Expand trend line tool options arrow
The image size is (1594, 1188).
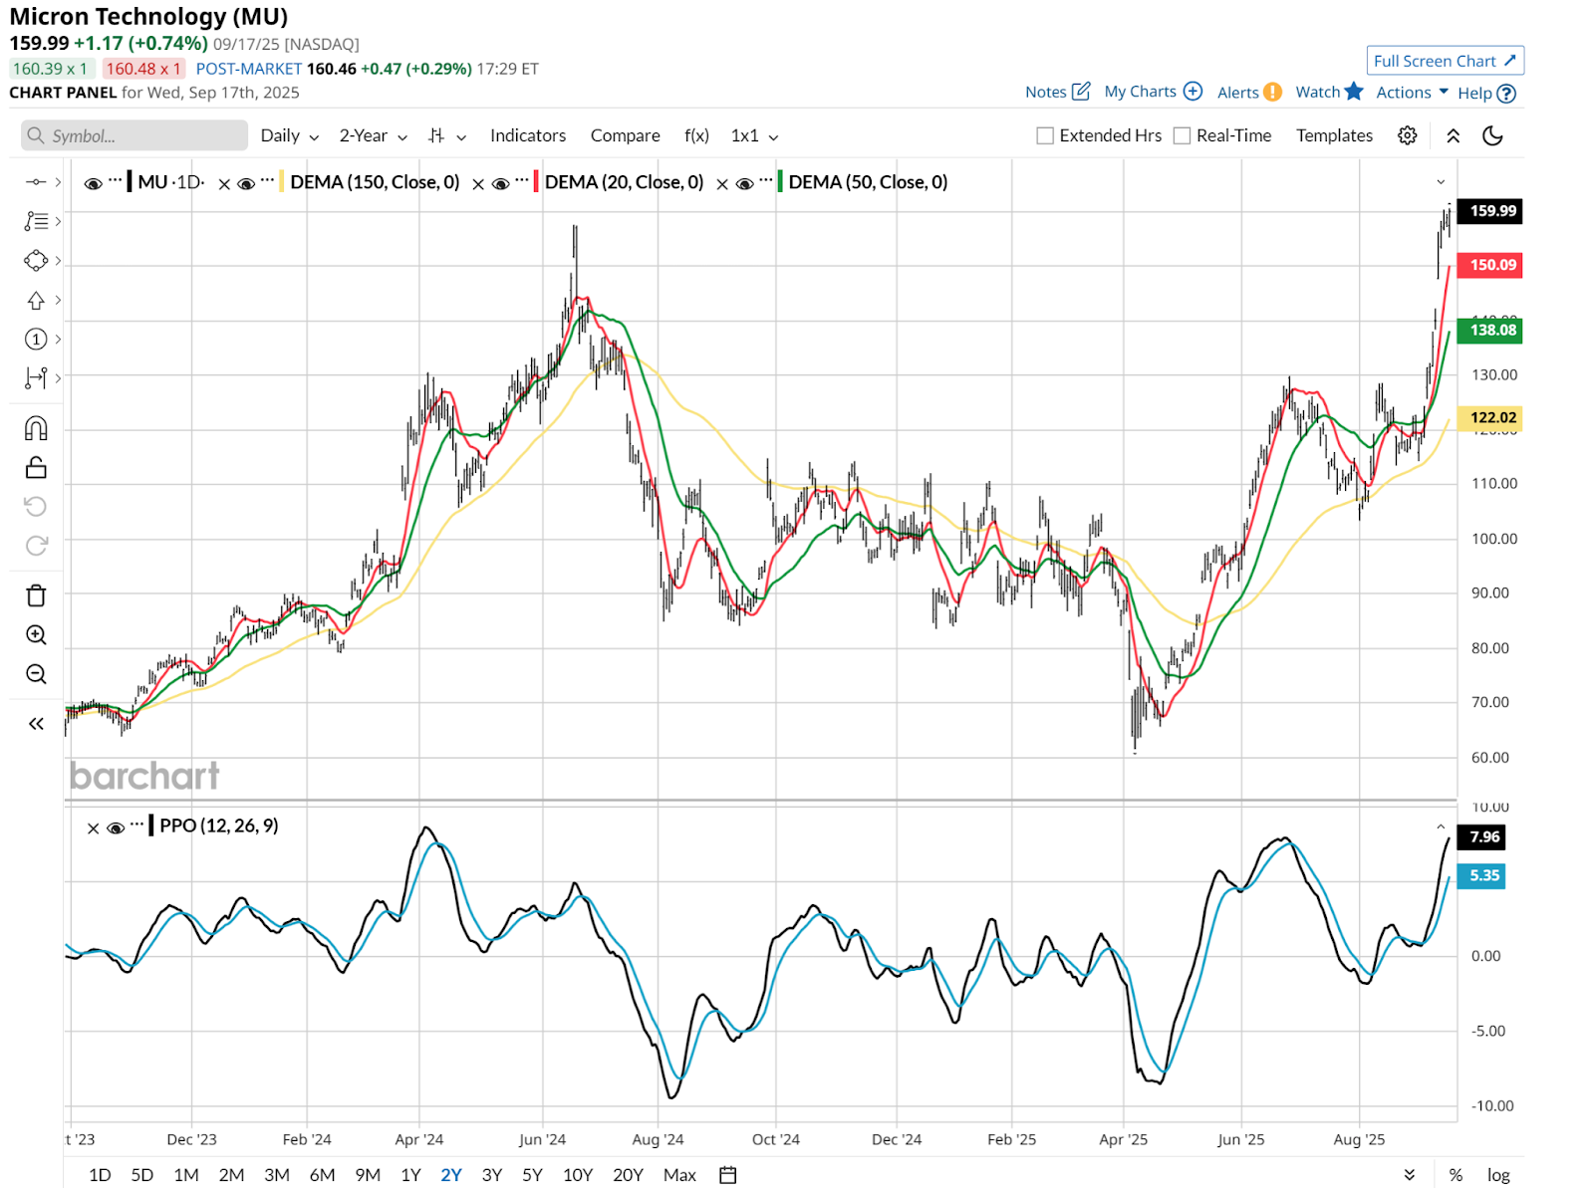(58, 182)
